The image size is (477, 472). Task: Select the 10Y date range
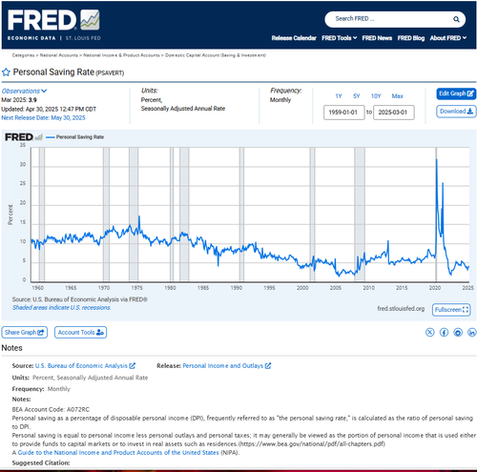coord(376,96)
